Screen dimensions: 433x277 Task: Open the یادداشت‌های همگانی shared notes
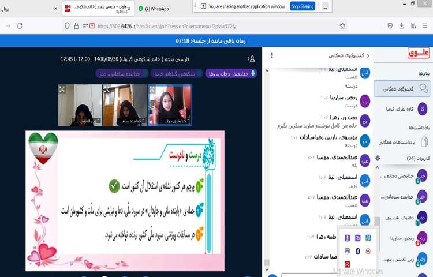click(402, 142)
